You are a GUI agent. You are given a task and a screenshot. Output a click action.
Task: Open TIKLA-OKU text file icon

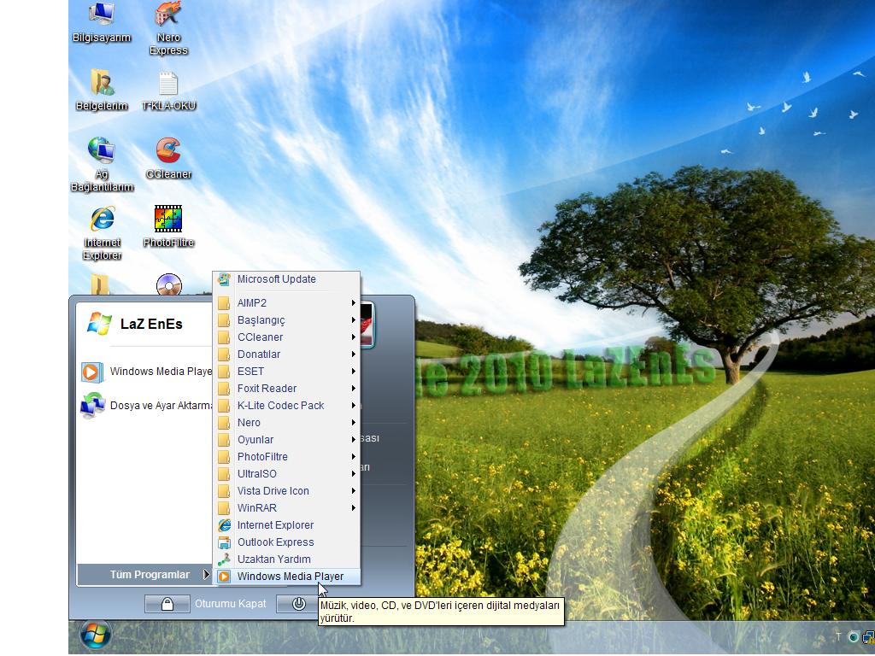click(x=168, y=91)
